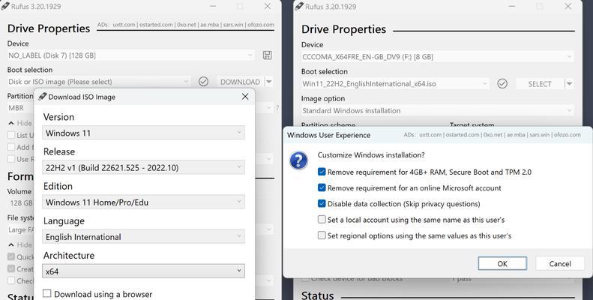Image resolution: width=593 pixels, height=300 pixels.
Task: Click the blue question mark icon in Windows User Experience
Action: point(298,160)
